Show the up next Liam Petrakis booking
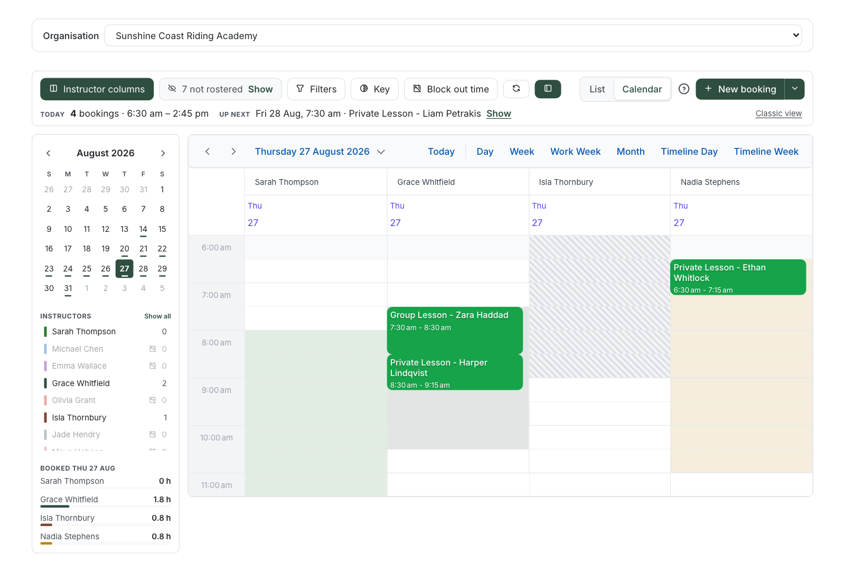The image size is (845, 572). coord(499,114)
